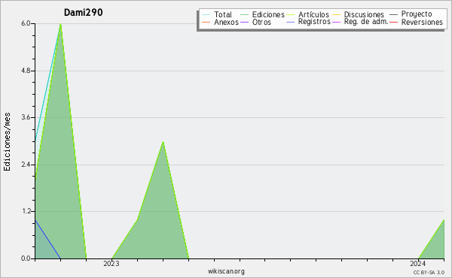Click the wikiscan.org credit text
452x278 pixels.
point(226,271)
